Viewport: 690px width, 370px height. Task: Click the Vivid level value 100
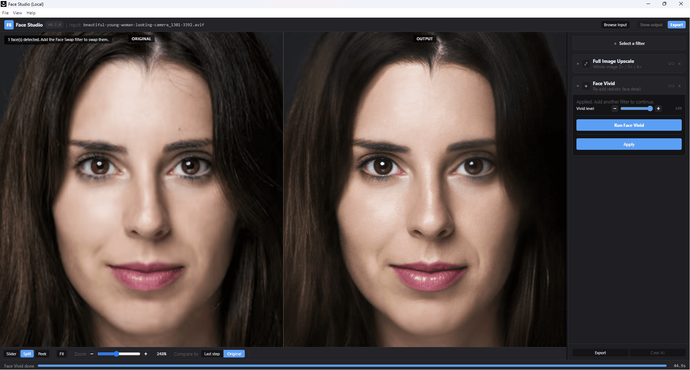(678, 108)
